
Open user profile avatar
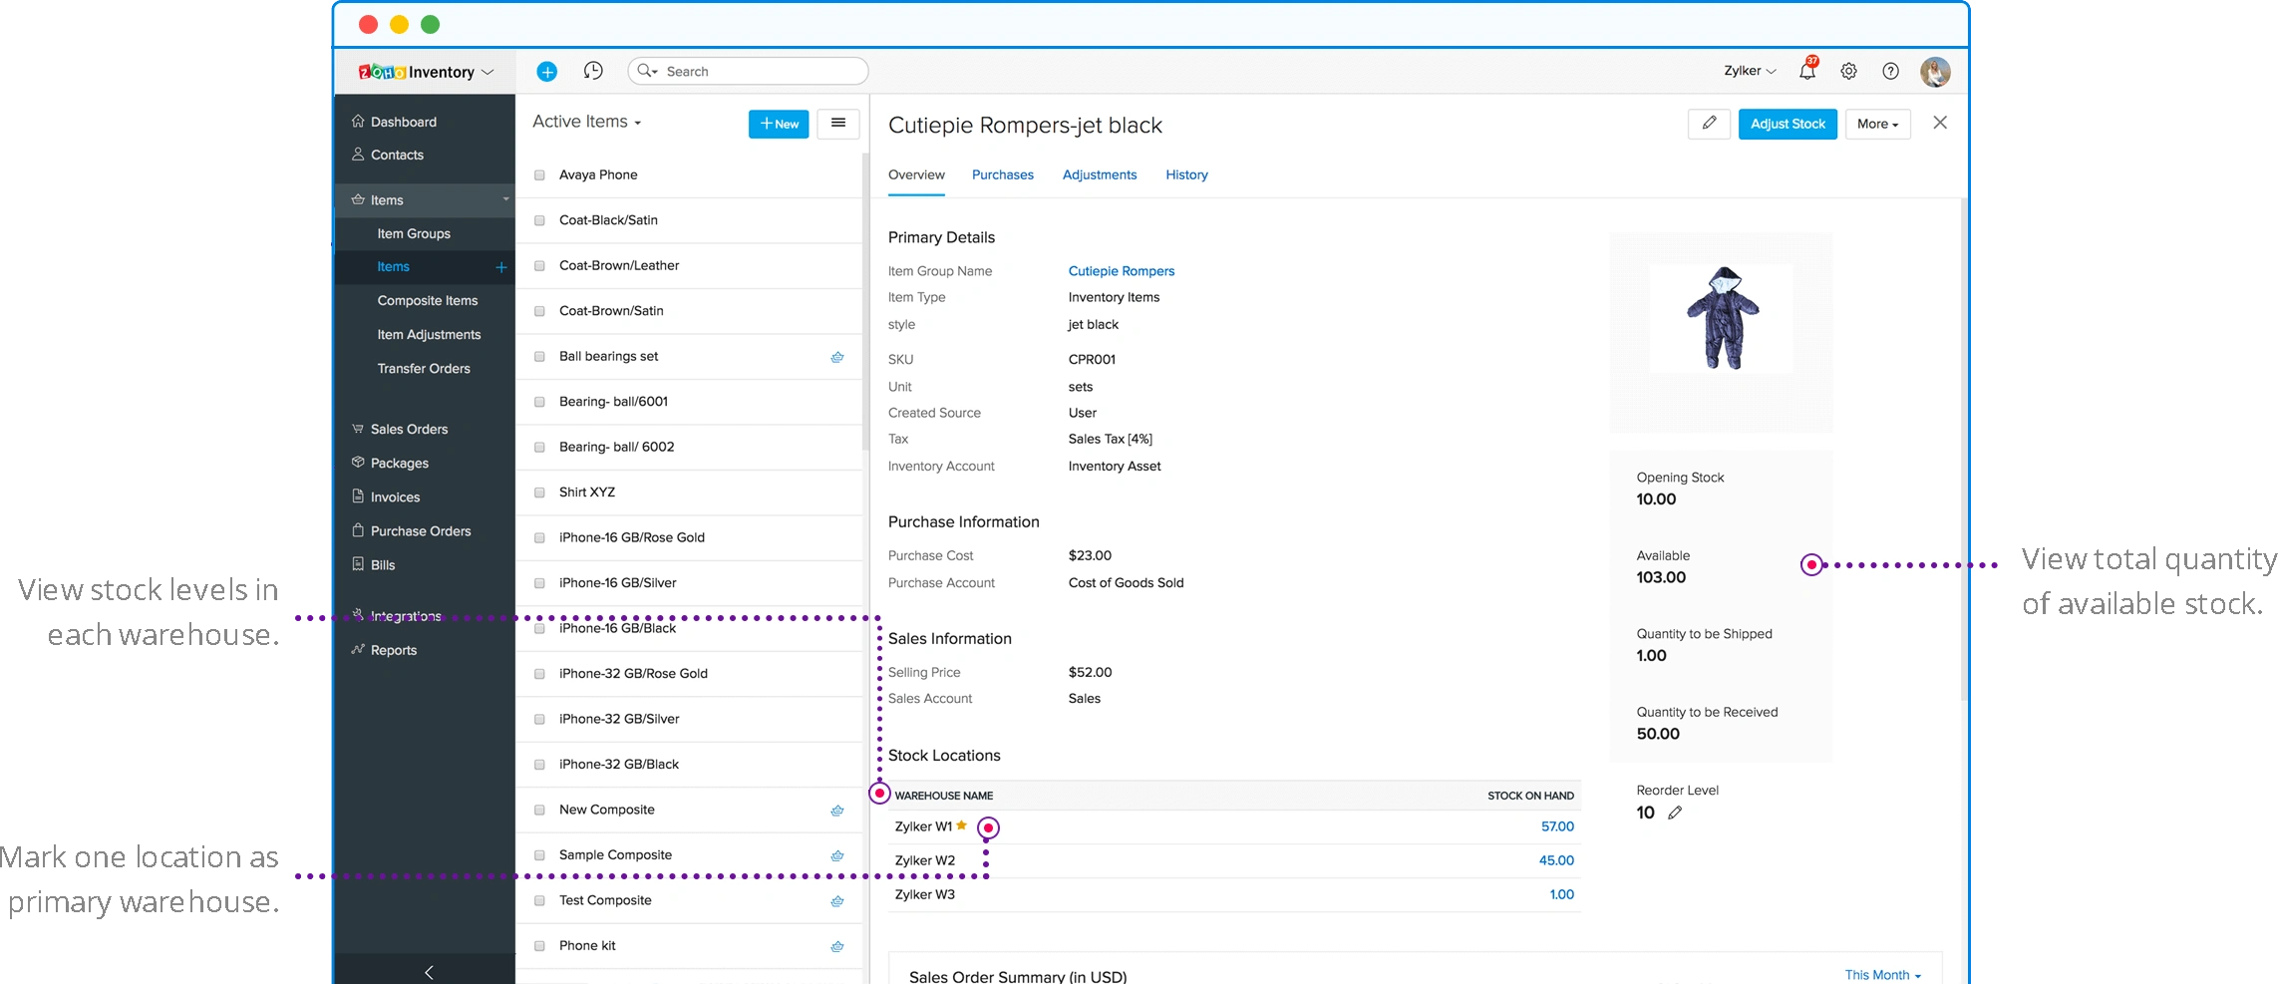click(x=1935, y=72)
